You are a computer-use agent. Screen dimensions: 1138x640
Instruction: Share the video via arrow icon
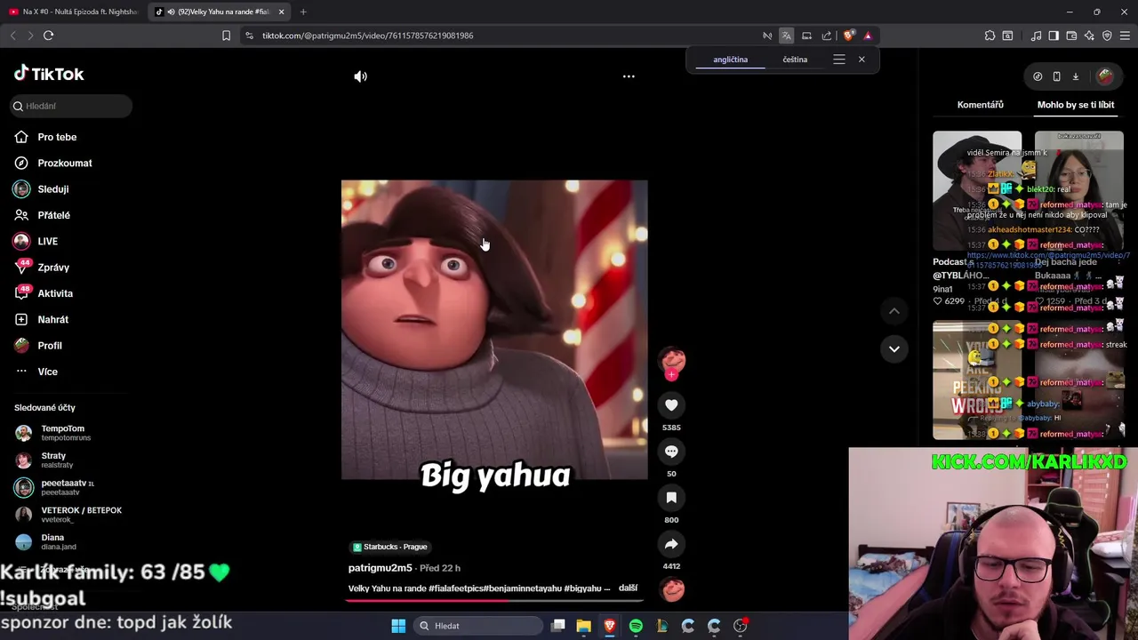(671, 544)
